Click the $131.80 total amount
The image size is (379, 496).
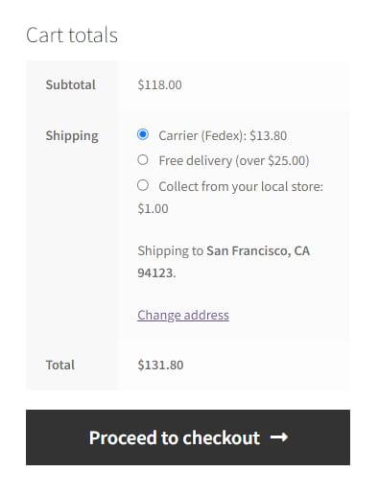coord(160,365)
